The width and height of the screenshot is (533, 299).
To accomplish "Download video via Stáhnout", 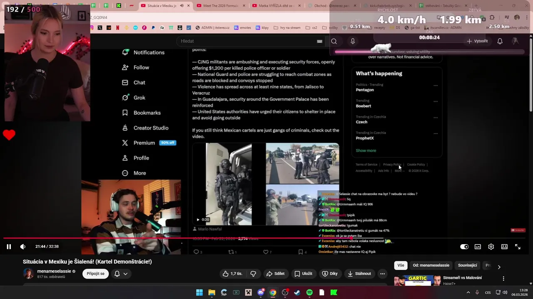I will click(359, 274).
